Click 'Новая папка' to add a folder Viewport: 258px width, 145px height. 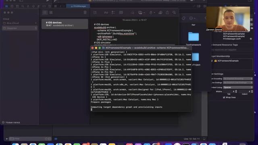coord(11,122)
